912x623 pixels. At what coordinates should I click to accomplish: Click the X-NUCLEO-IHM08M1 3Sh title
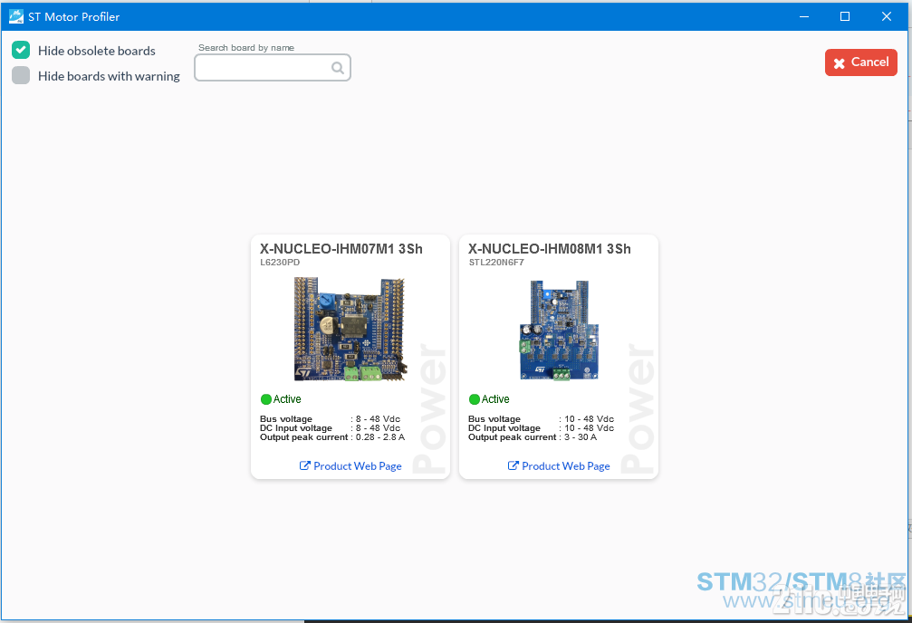click(x=549, y=248)
